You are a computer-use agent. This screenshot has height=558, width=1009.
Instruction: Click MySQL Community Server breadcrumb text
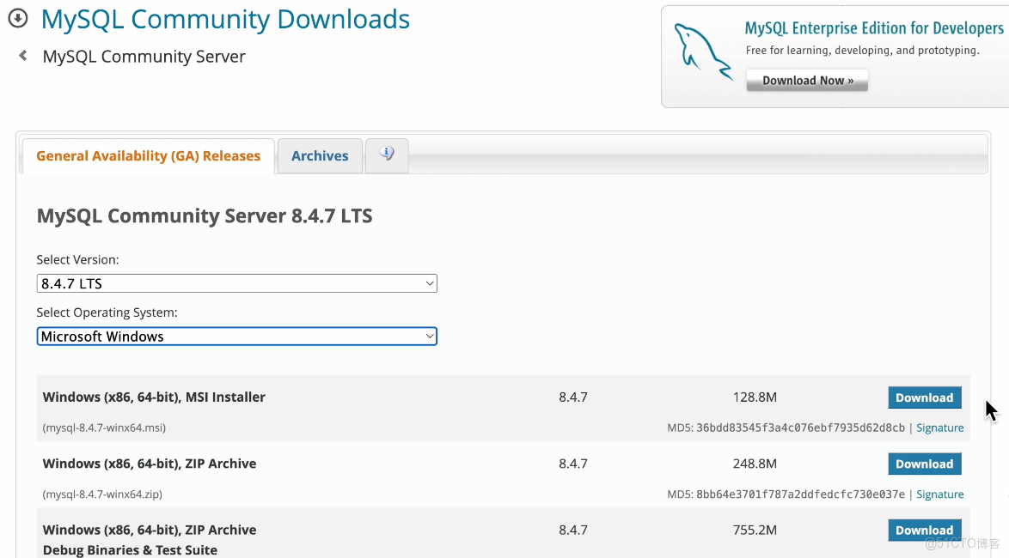click(143, 56)
